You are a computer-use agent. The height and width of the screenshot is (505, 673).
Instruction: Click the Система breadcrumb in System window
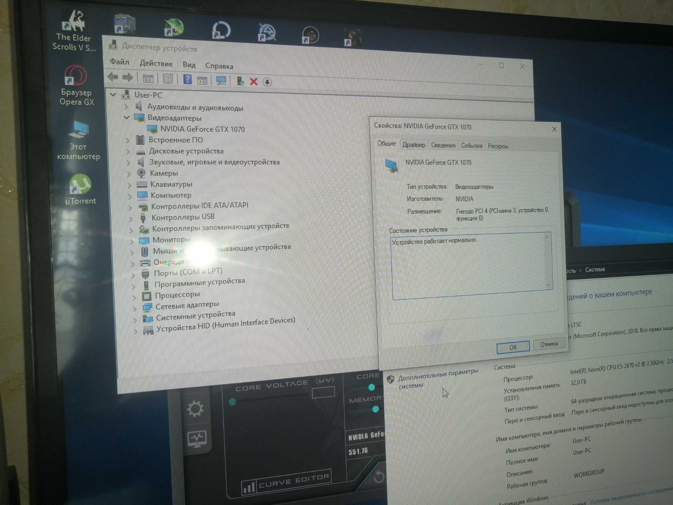click(x=595, y=269)
